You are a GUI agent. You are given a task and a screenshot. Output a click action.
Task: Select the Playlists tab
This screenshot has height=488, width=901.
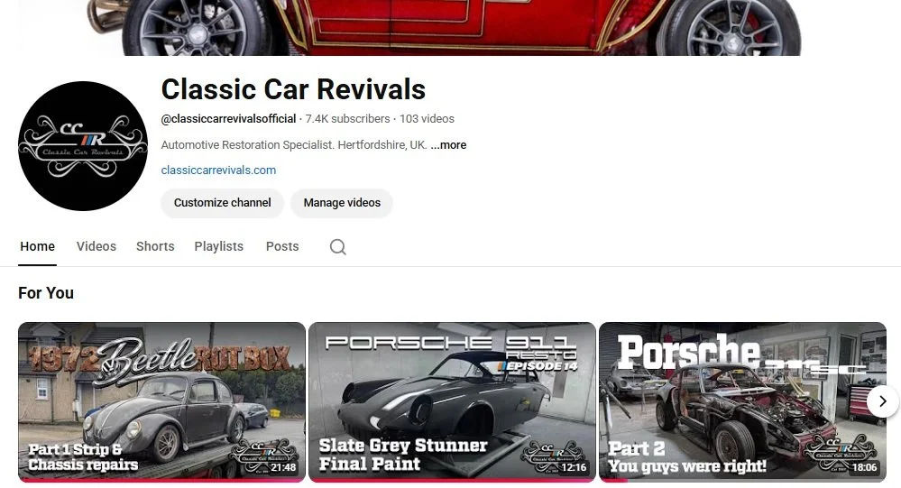pyautogui.click(x=219, y=246)
